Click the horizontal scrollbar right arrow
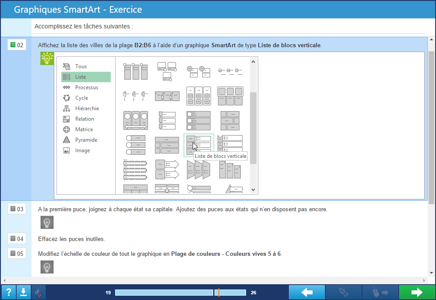This screenshot has width=436, height=300. pos(424,280)
